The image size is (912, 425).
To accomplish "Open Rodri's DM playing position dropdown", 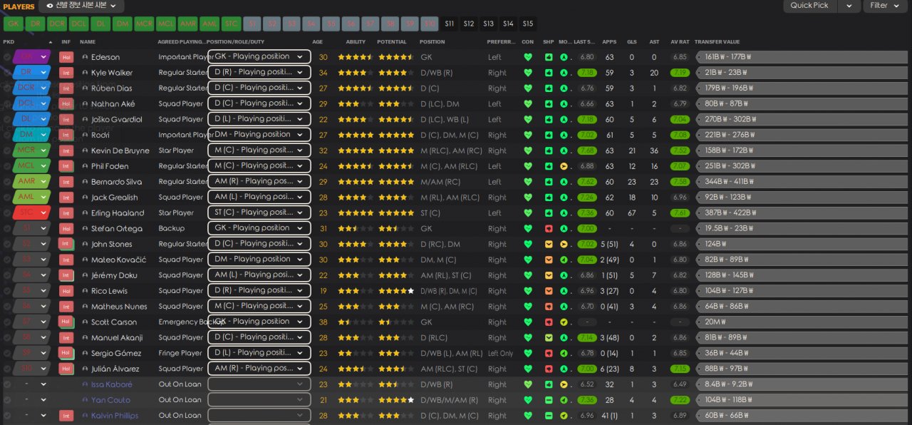I will (x=259, y=134).
